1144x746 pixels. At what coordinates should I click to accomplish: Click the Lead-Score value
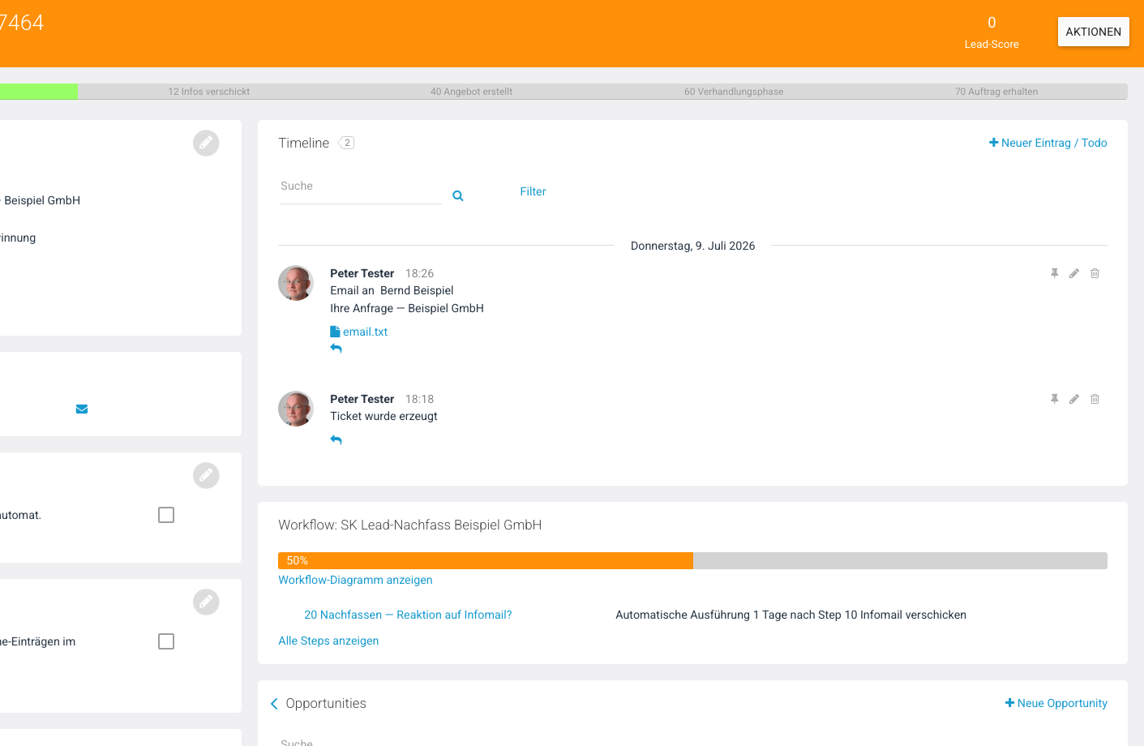click(x=992, y=23)
